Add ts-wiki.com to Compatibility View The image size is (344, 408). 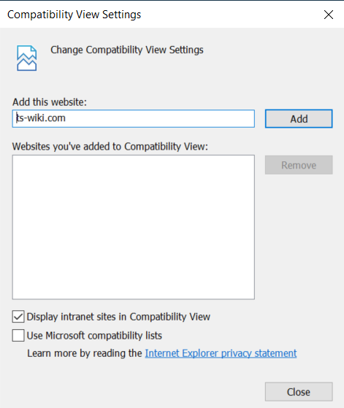pos(299,119)
